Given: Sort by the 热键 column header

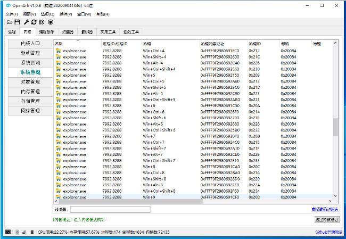Looking at the screenshot, I should [170, 44].
